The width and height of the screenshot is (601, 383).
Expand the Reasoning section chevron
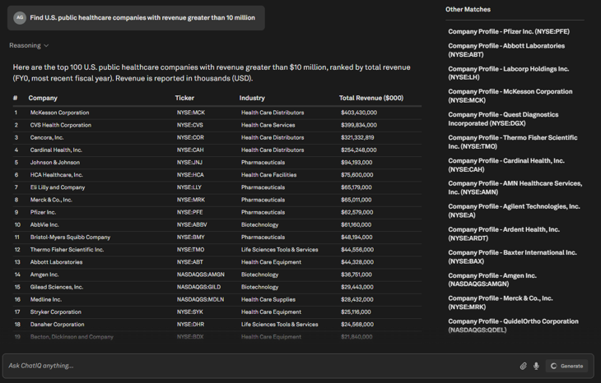46,45
